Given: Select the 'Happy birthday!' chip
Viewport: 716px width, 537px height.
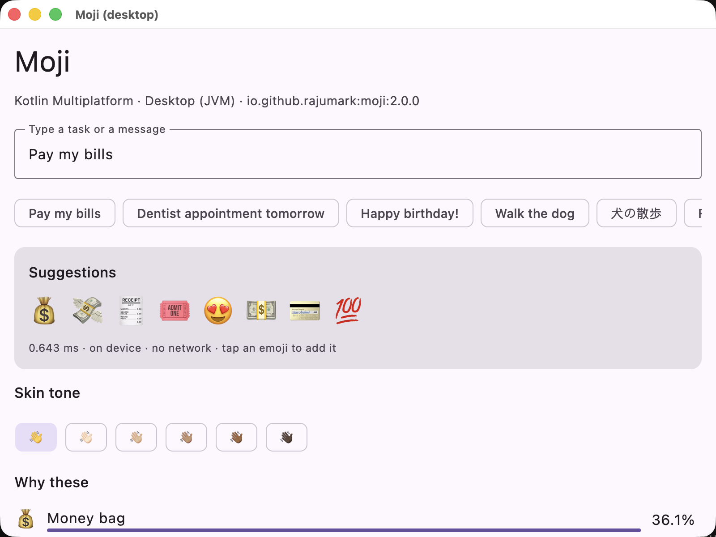Looking at the screenshot, I should click(x=410, y=213).
